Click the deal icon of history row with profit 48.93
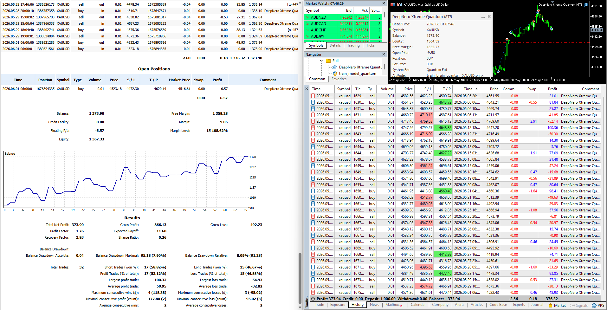 (313, 293)
